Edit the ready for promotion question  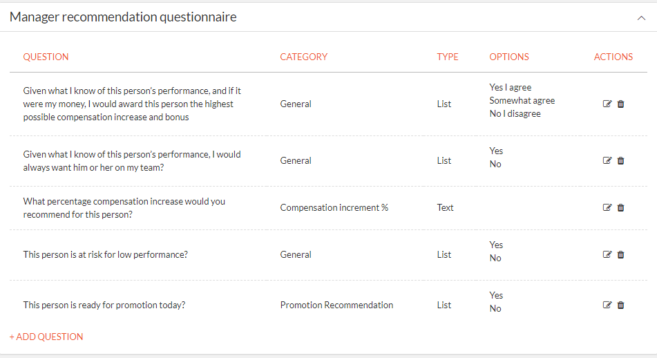[x=607, y=305]
